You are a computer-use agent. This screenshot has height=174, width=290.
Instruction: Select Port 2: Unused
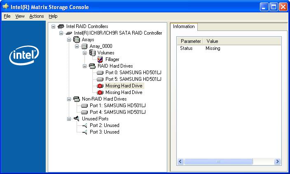pos(105,125)
